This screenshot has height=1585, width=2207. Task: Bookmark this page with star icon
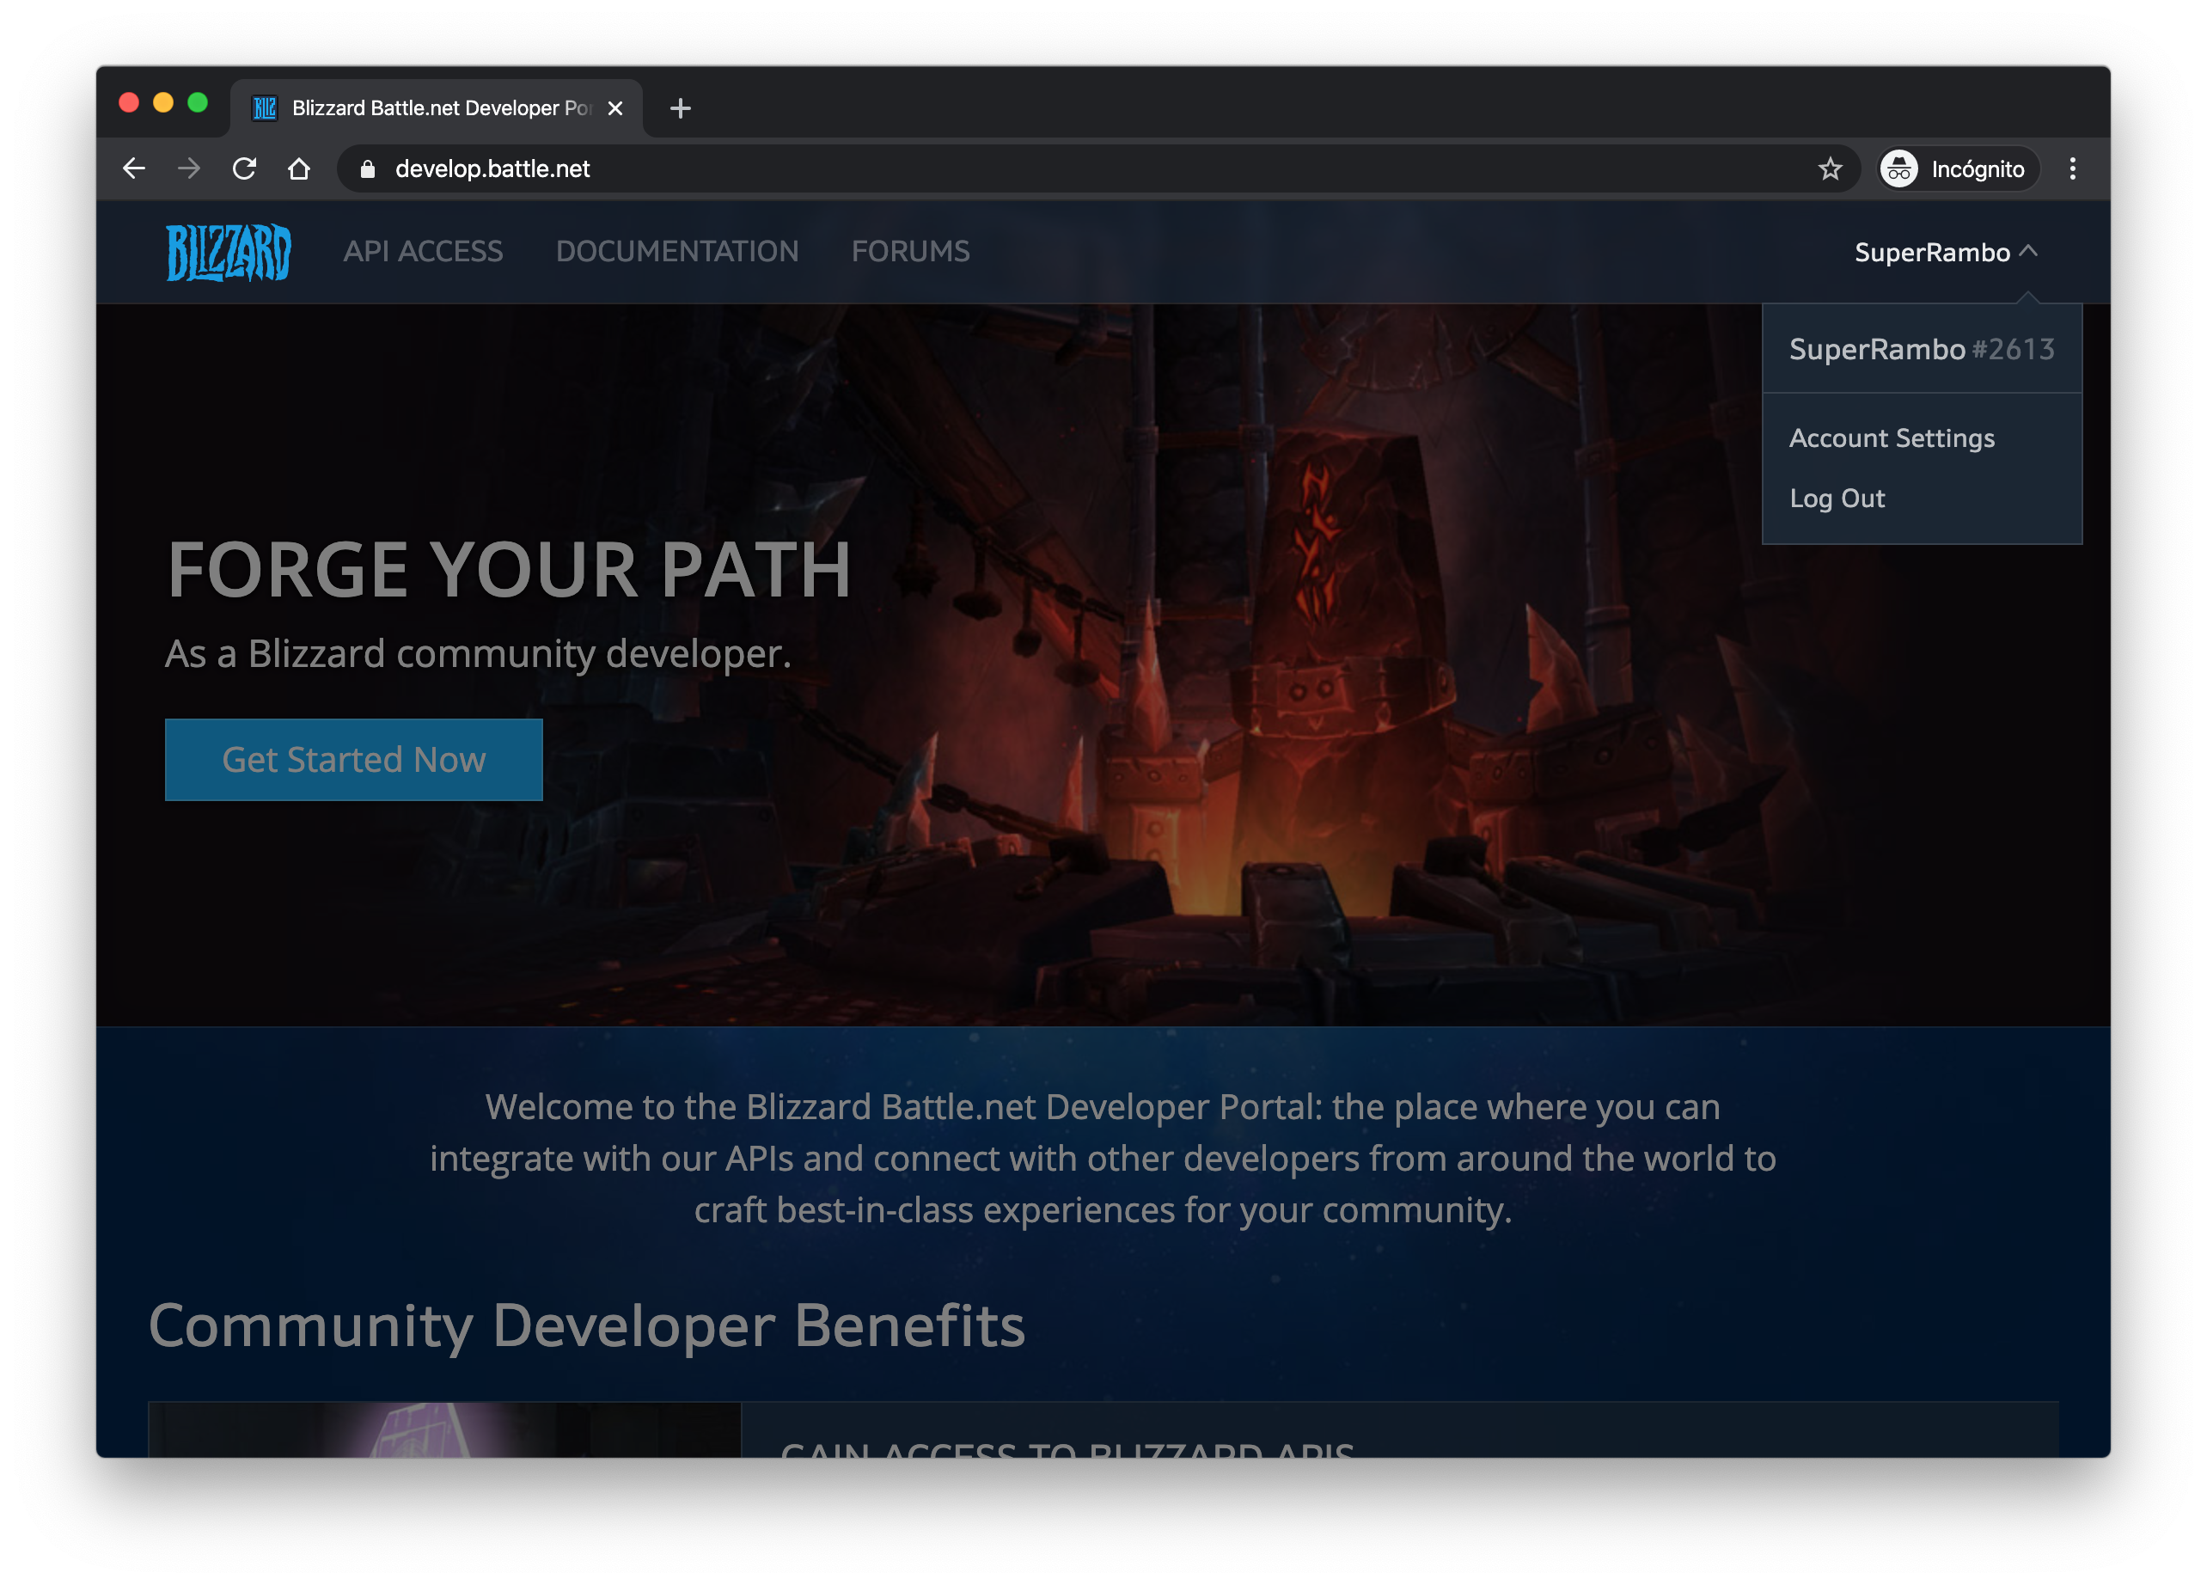(1830, 168)
